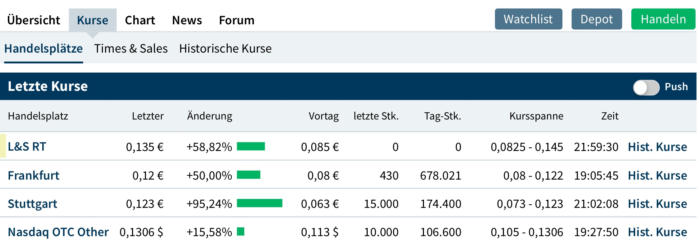Open the Nasdaq OTC Other link
The height and width of the screenshot is (244, 698).
click(58, 232)
